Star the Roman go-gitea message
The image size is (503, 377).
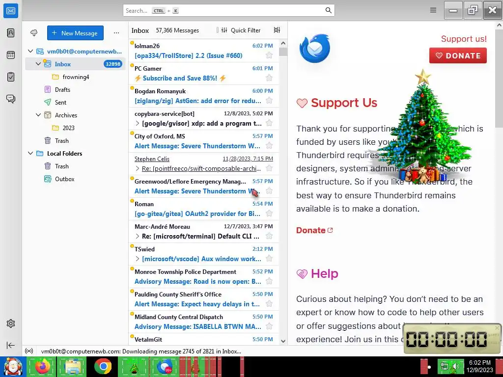coord(269,213)
